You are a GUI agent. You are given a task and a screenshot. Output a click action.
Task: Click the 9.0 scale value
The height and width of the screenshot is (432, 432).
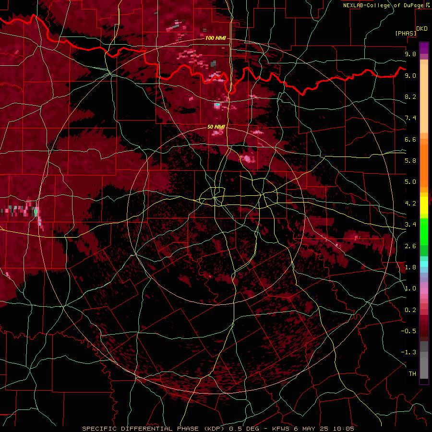(410, 75)
